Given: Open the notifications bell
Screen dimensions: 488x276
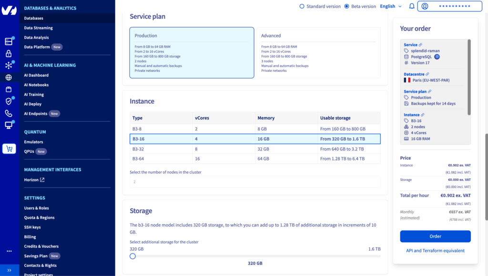Looking at the screenshot, I should pyautogui.click(x=412, y=6).
